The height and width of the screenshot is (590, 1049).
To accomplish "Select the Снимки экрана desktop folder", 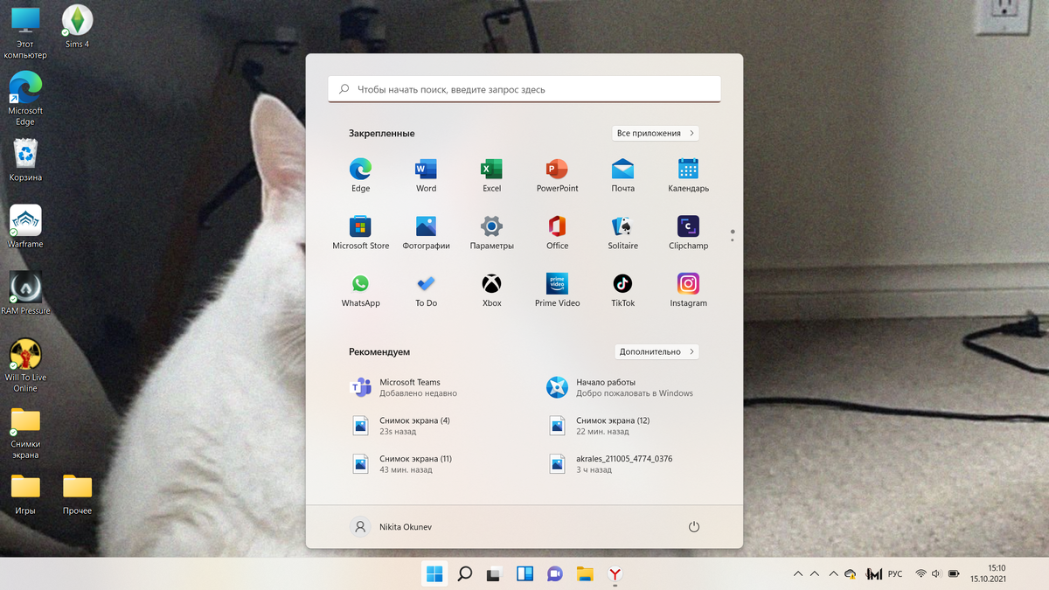I will [25, 433].
